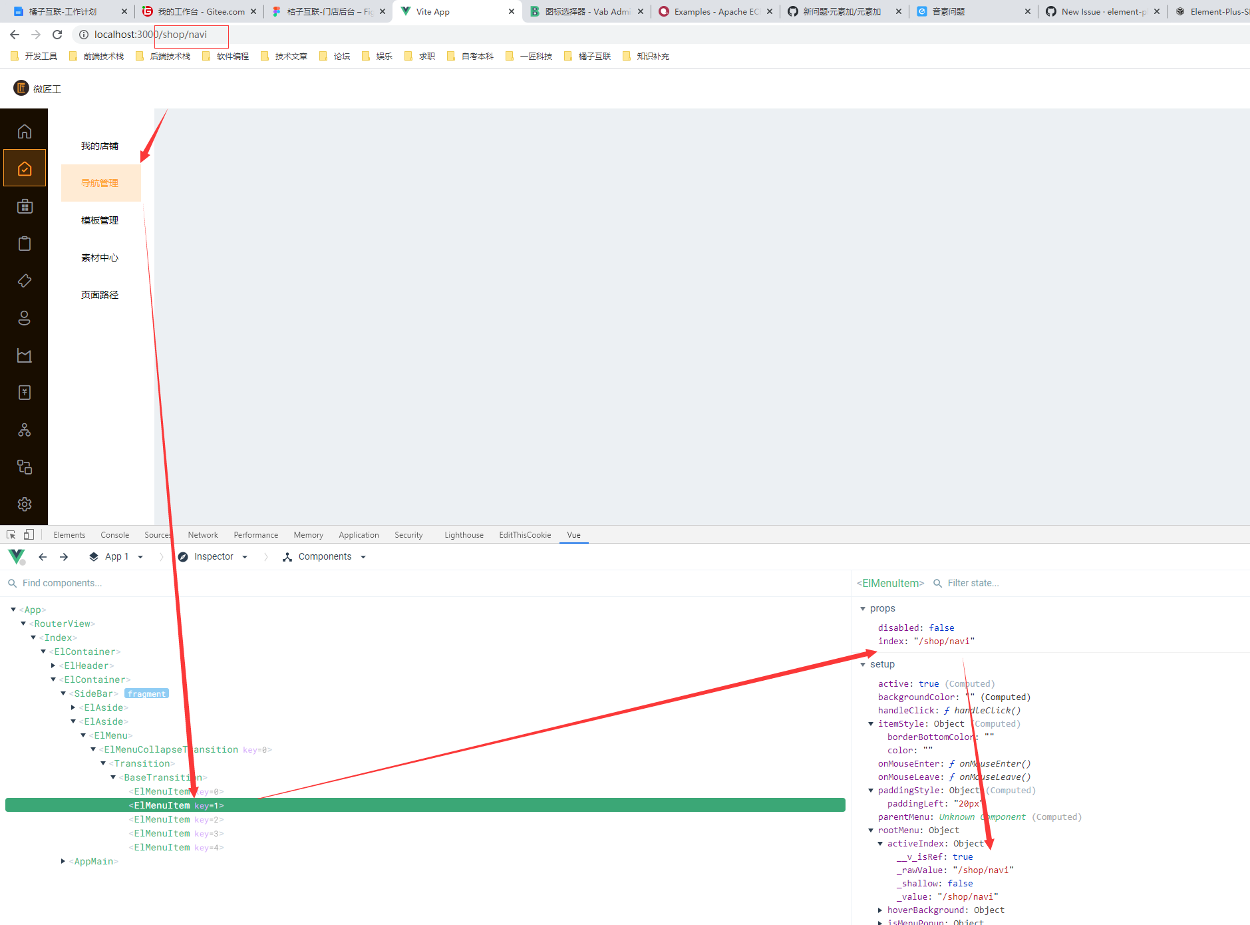Toggle the DevTools device toolbar icon
The image size is (1250, 925).
(x=29, y=534)
